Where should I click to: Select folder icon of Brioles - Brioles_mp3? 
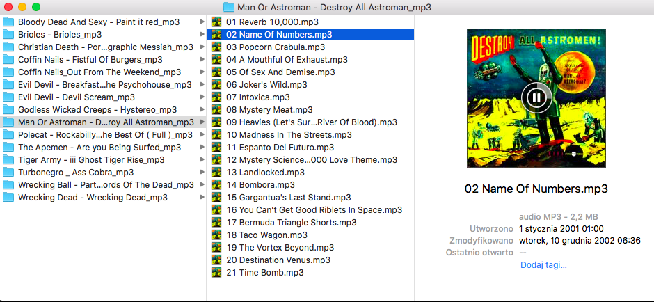pos(8,34)
